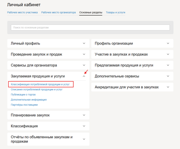Go to Товары и услуги tab
The height and width of the screenshot is (149, 180).
(115, 13)
